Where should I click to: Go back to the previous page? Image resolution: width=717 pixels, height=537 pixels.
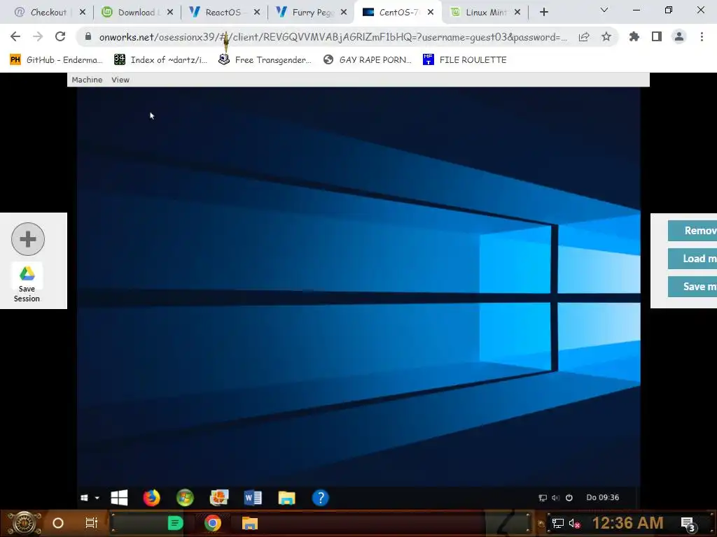15,36
